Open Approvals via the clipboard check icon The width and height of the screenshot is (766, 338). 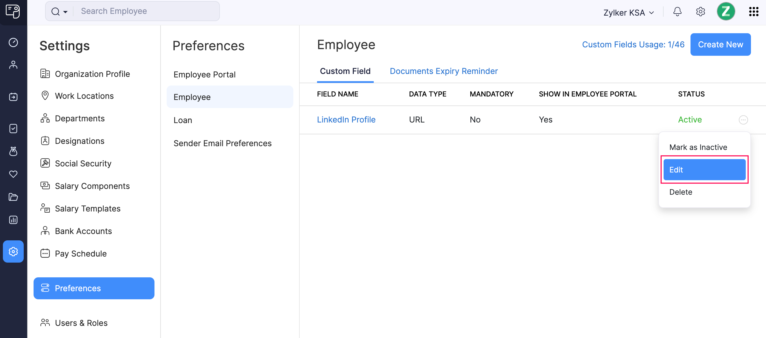(13, 129)
